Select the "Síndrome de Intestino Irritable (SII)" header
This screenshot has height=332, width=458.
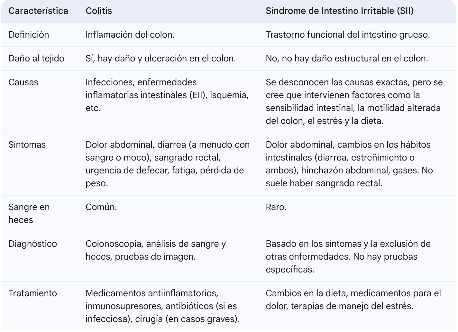(x=339, y=11)
